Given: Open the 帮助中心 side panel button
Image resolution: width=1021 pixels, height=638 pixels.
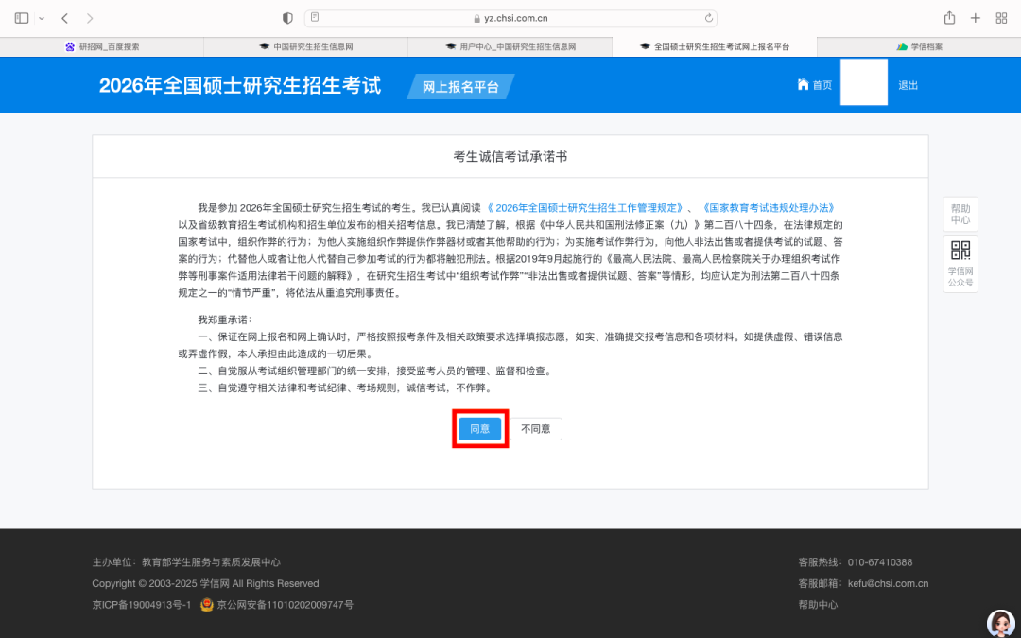Looking at the screenshot, I should pos(960,214).
